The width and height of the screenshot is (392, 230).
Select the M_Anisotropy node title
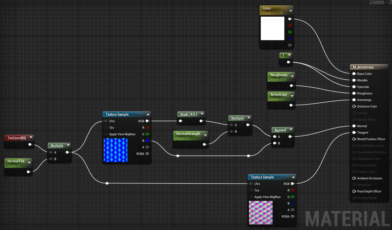pos(363,67)
